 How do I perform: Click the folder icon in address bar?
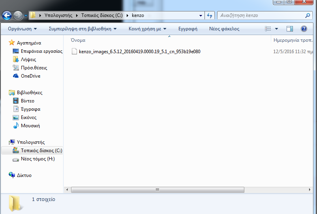click(33, 15)
